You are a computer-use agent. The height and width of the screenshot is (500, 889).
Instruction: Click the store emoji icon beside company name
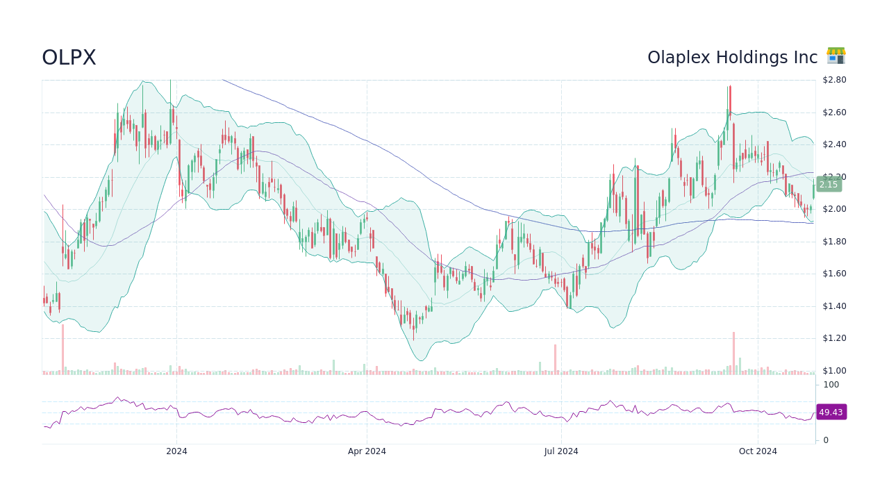[x=836, y=56]
